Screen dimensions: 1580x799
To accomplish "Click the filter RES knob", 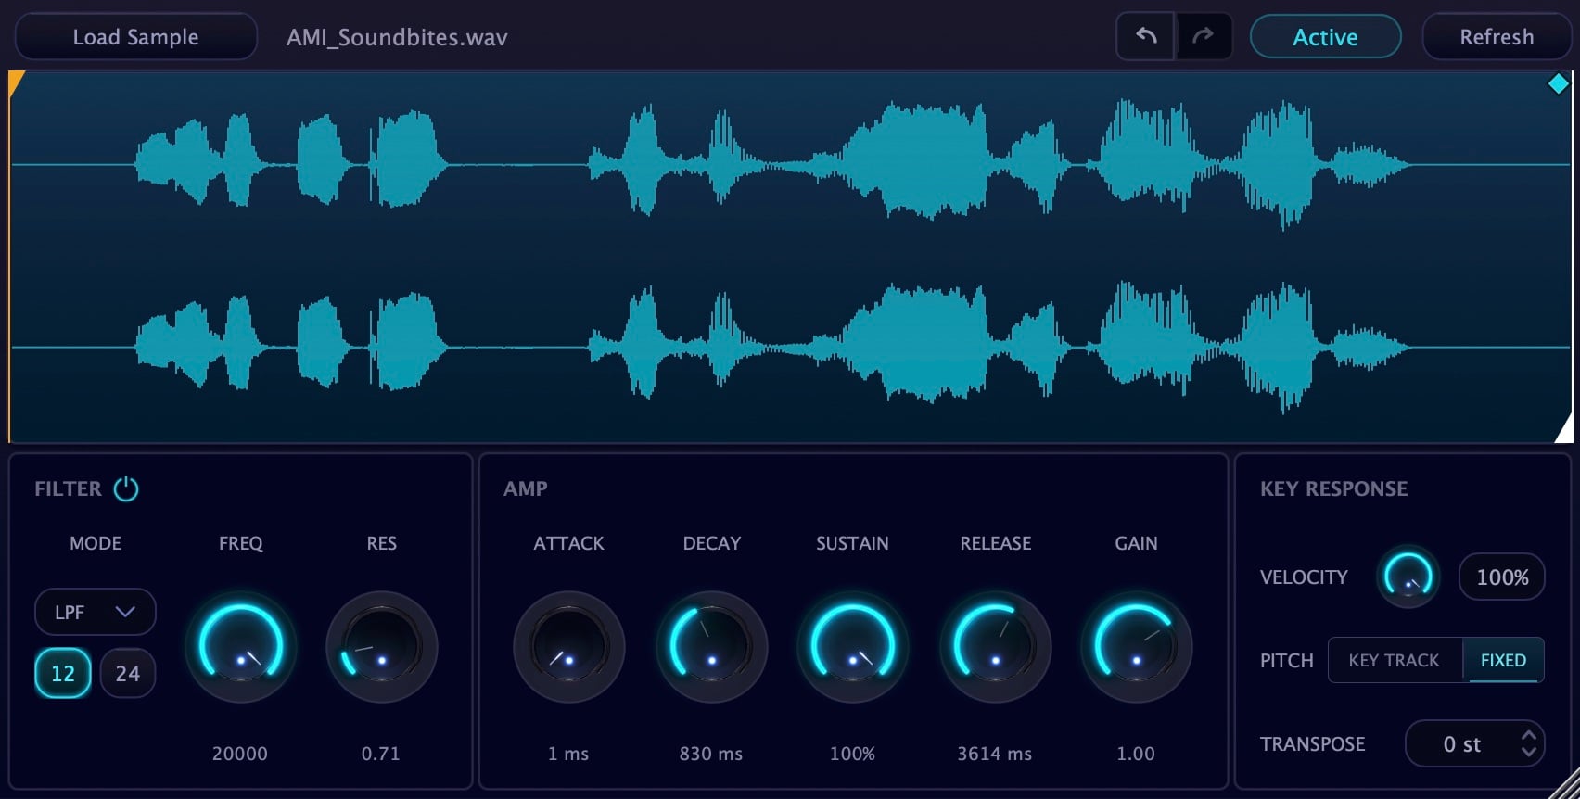I will coord(381,646).
